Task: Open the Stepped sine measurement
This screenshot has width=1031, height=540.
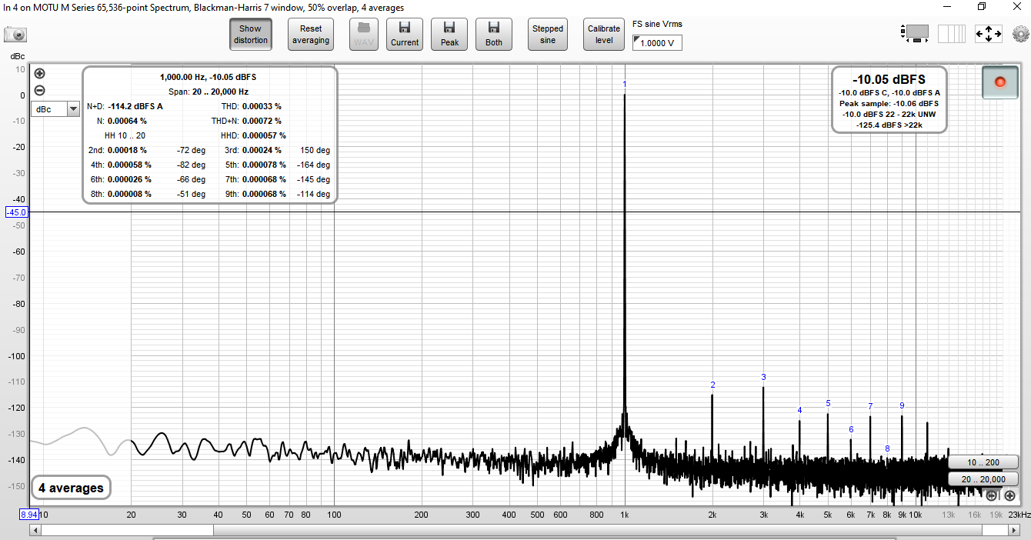Action: (548, 35)
